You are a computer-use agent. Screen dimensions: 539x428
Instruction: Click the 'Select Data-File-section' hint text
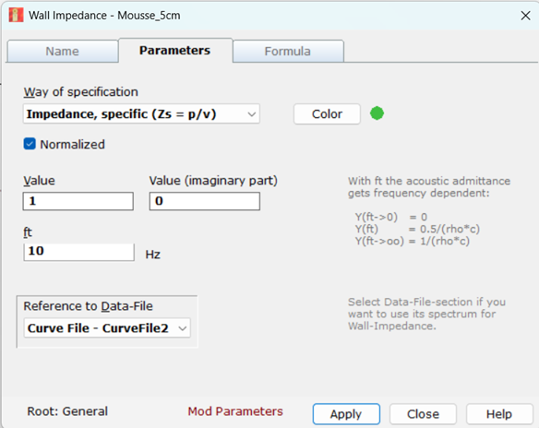pos(426,314)
